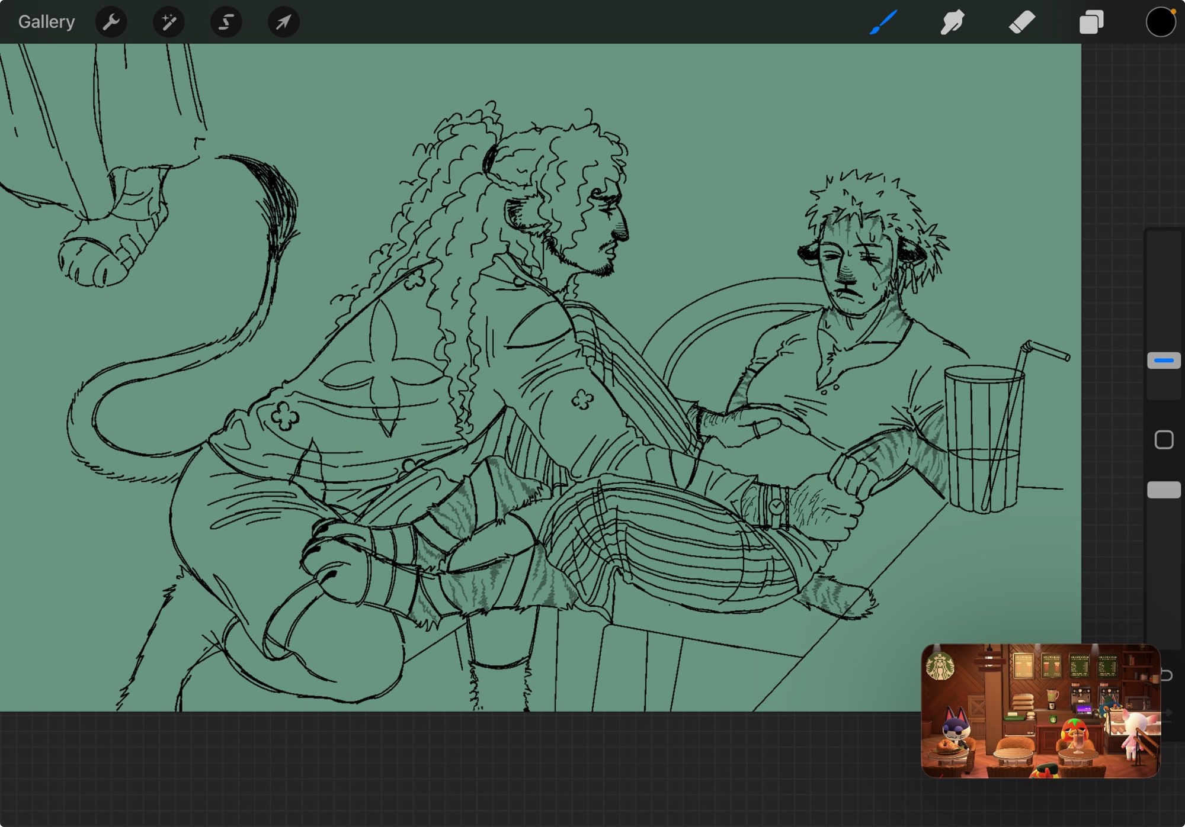Click the gray brush opacity slider handle
Screen dimensions: 1185x827
point(1164,490)
